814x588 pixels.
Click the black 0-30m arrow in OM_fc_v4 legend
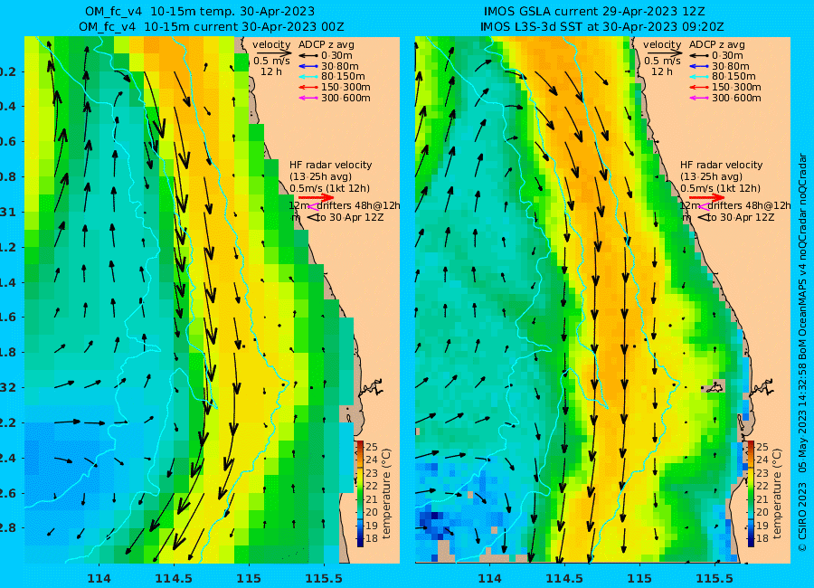(x=308, y=55)
